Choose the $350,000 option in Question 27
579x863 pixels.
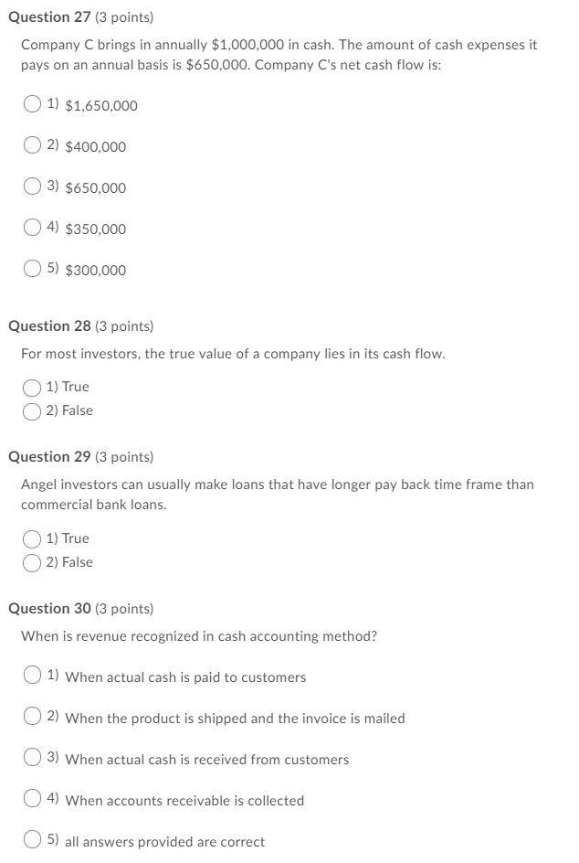(30, 229)
